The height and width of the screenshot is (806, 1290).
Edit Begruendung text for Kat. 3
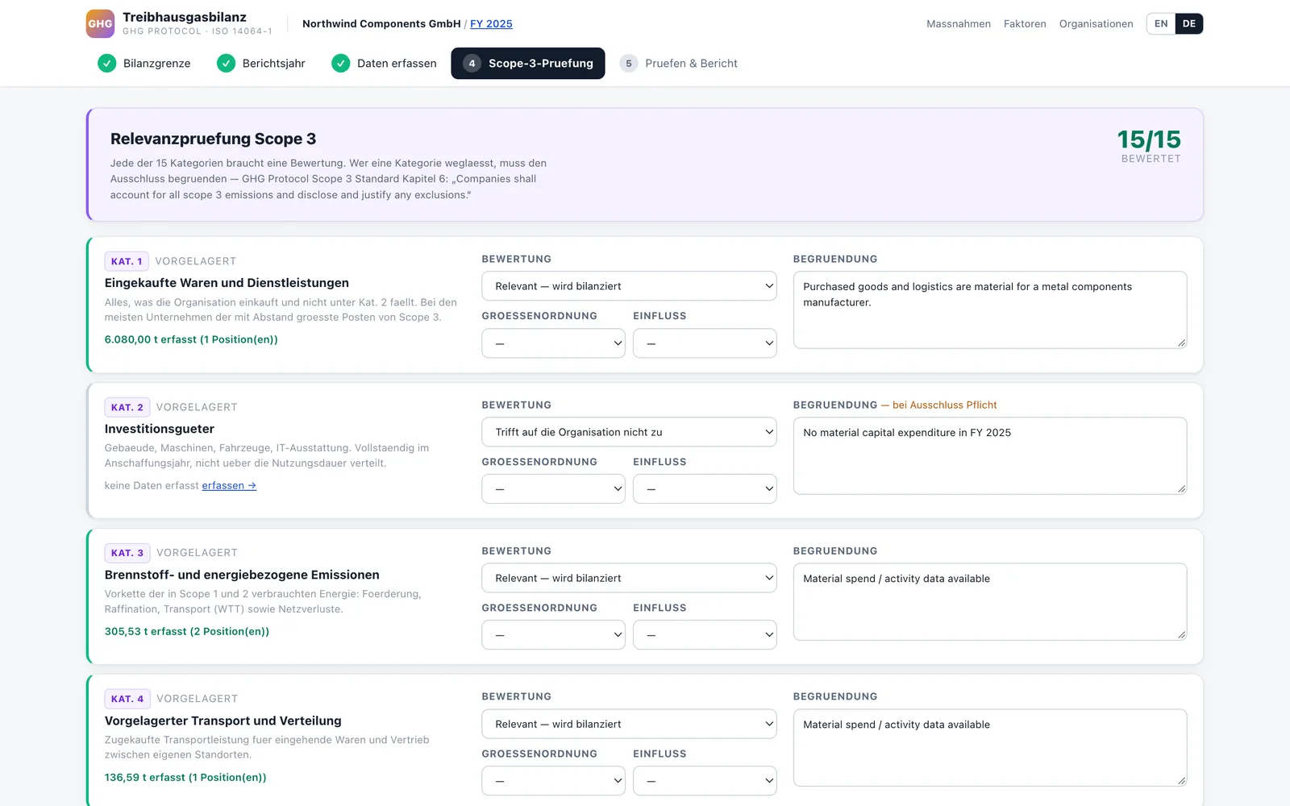[990, 602]
